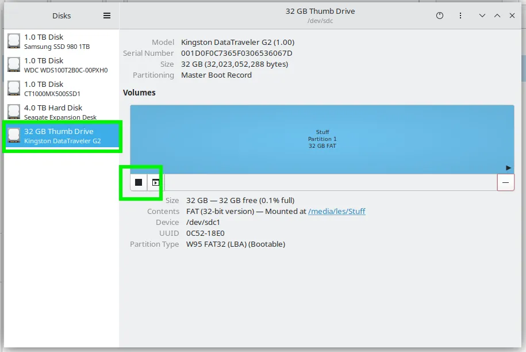Close the Disks window
Image resolution: width=526 pixels, height=352 pixels.
coord(512,16)
